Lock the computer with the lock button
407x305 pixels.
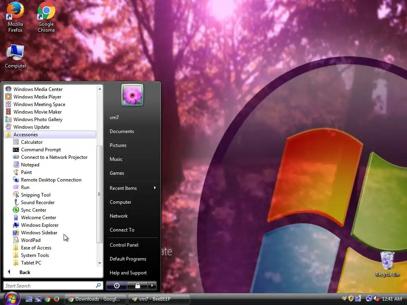[x=137, y=286]
